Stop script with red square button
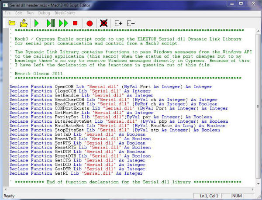The image size is (262, 200). 75,23
